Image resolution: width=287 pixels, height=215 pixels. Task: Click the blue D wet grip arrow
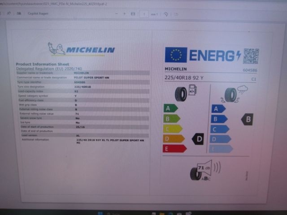[x=220, y=139]
